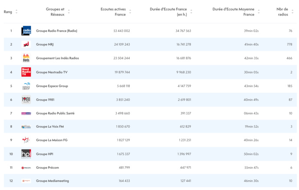Click the Radio France logo icon

[26, 31]
